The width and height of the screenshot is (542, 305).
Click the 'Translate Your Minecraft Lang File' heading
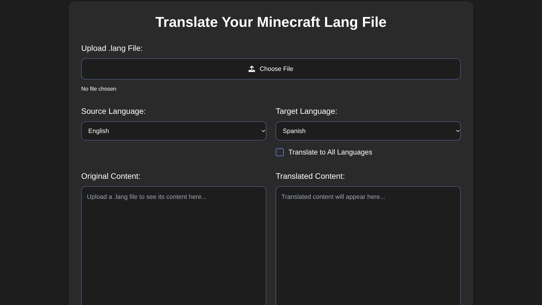pos(271,22)
